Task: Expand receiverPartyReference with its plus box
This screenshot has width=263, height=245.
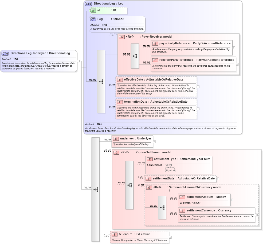Action: tap(237, 64)
